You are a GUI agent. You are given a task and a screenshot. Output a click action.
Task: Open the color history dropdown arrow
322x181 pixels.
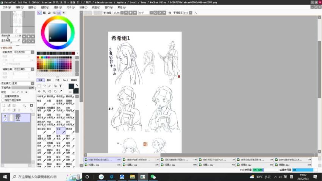77,53
